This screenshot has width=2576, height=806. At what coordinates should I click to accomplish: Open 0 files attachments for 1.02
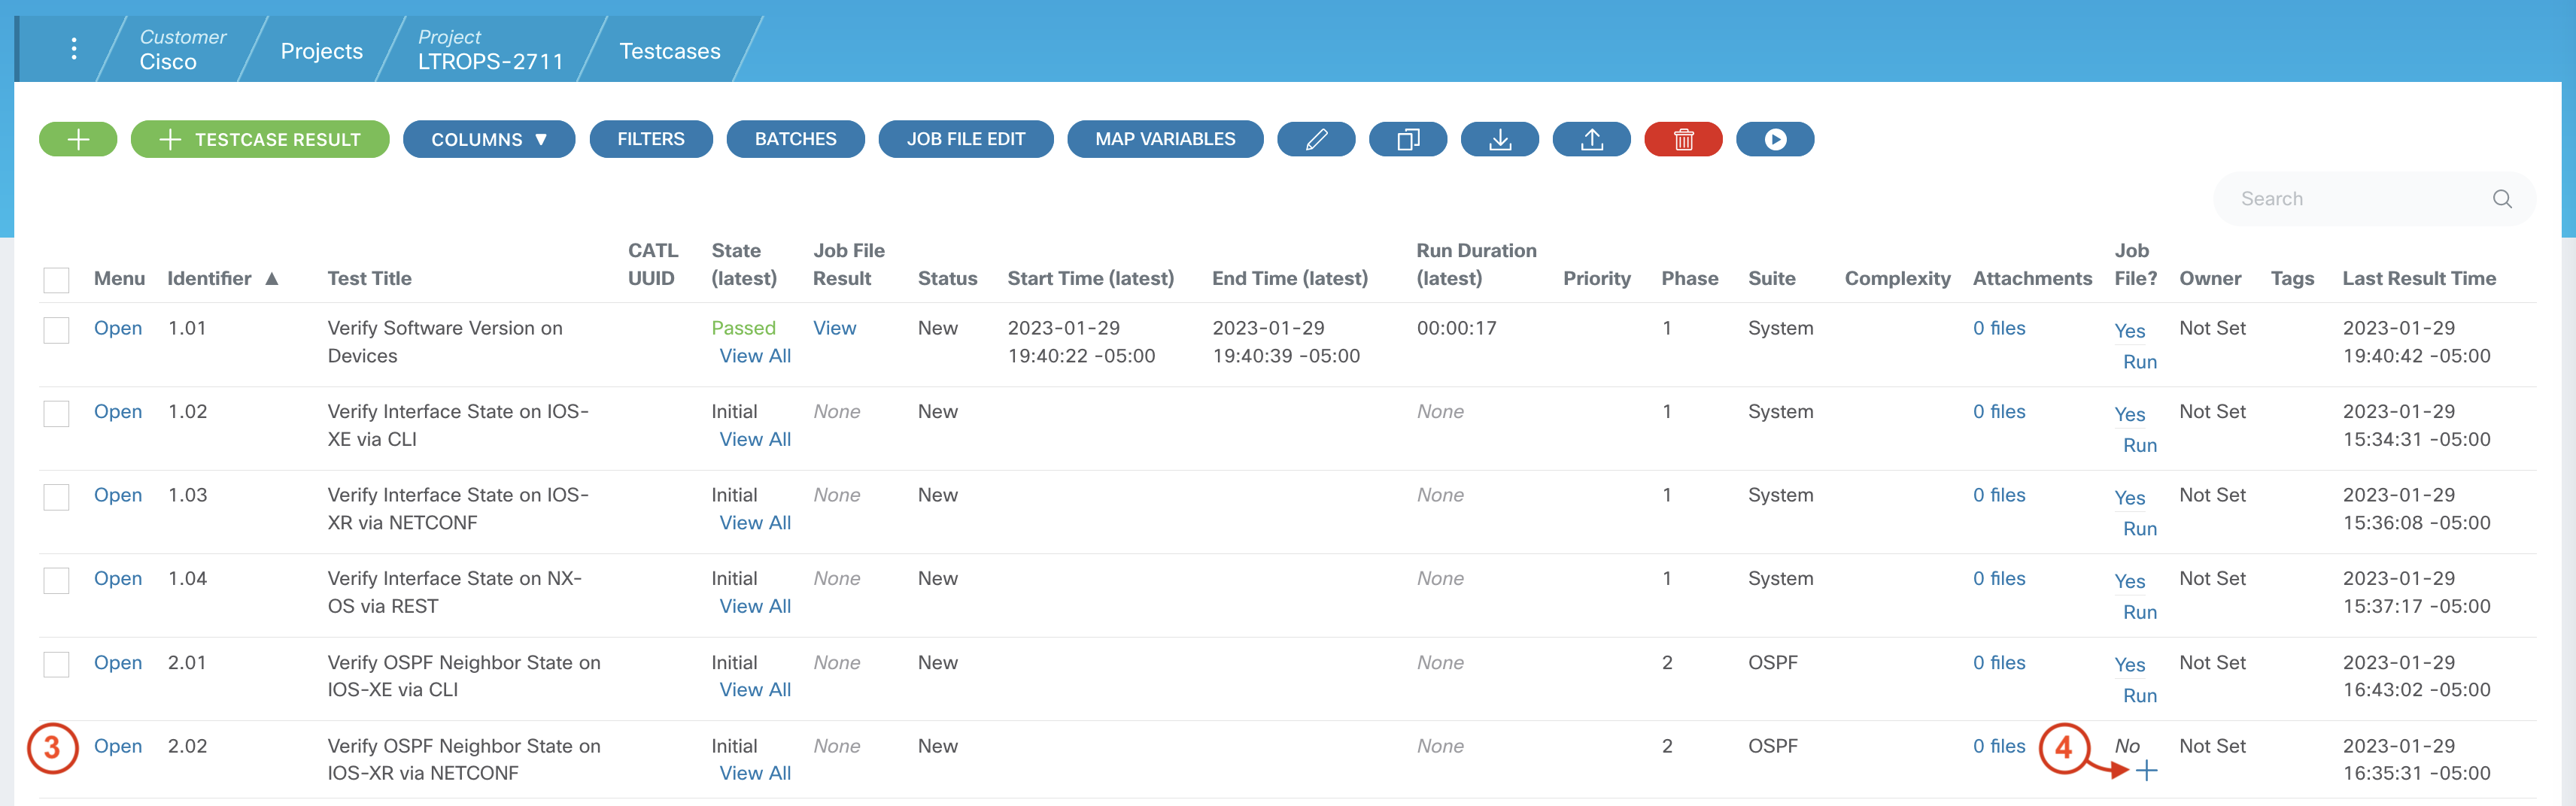click(x=1999, y=411)
